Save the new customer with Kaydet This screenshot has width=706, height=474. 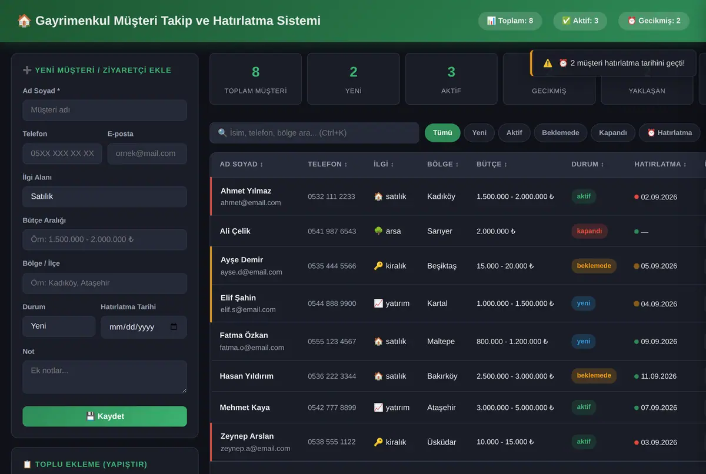(105, 416)
